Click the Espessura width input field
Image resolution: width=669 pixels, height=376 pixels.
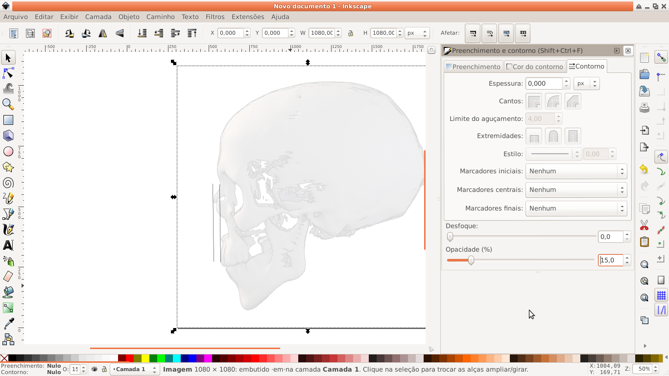[x=544, y=84]
